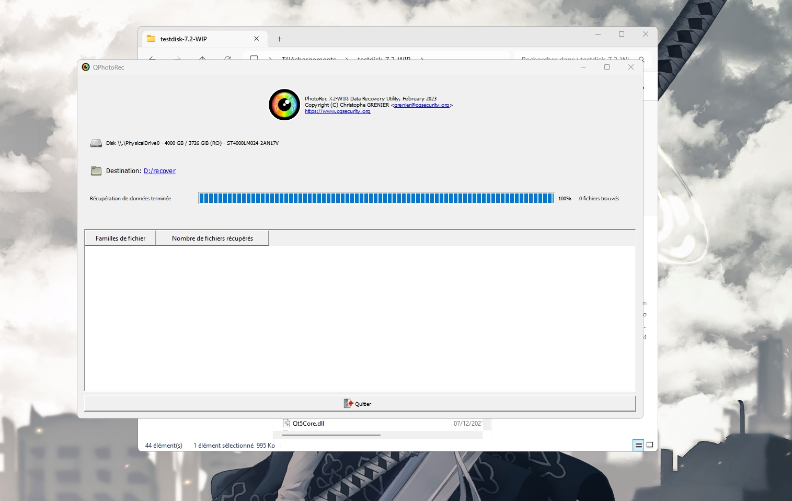Switch Explorer to details view icon
Viewport: 792px width, 501px height.
tap(638, 446)
